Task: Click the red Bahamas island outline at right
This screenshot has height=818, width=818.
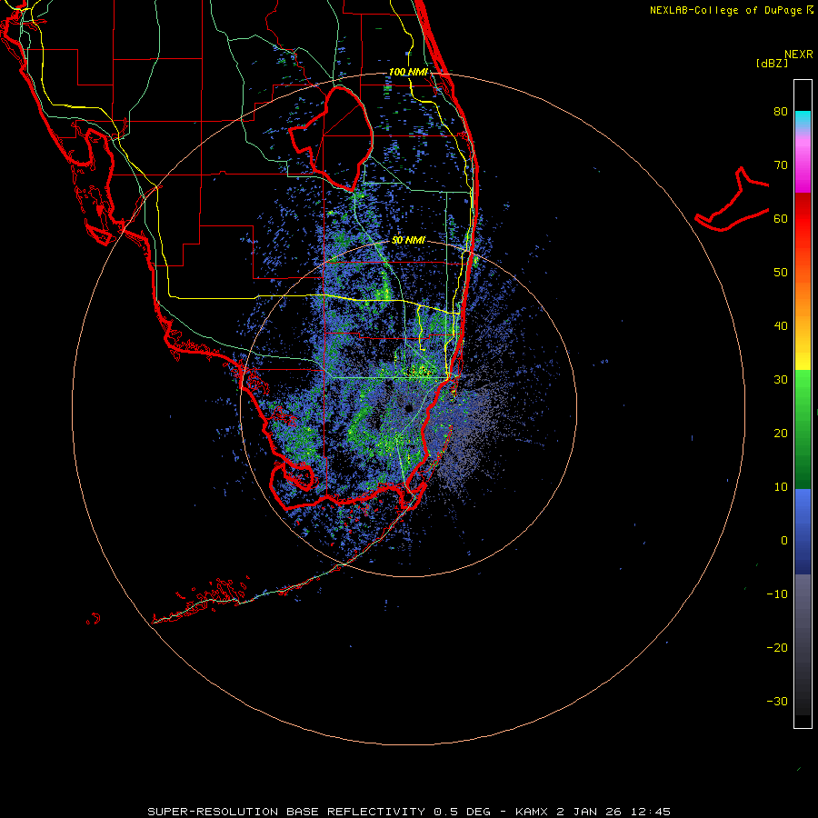Action: click(x=733, y=200)
